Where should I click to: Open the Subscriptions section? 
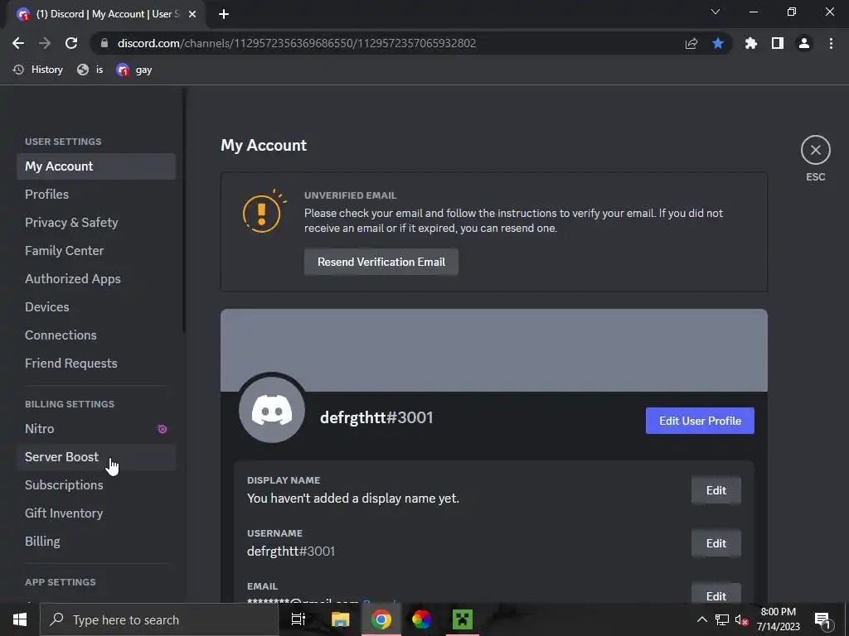(96, 485)
